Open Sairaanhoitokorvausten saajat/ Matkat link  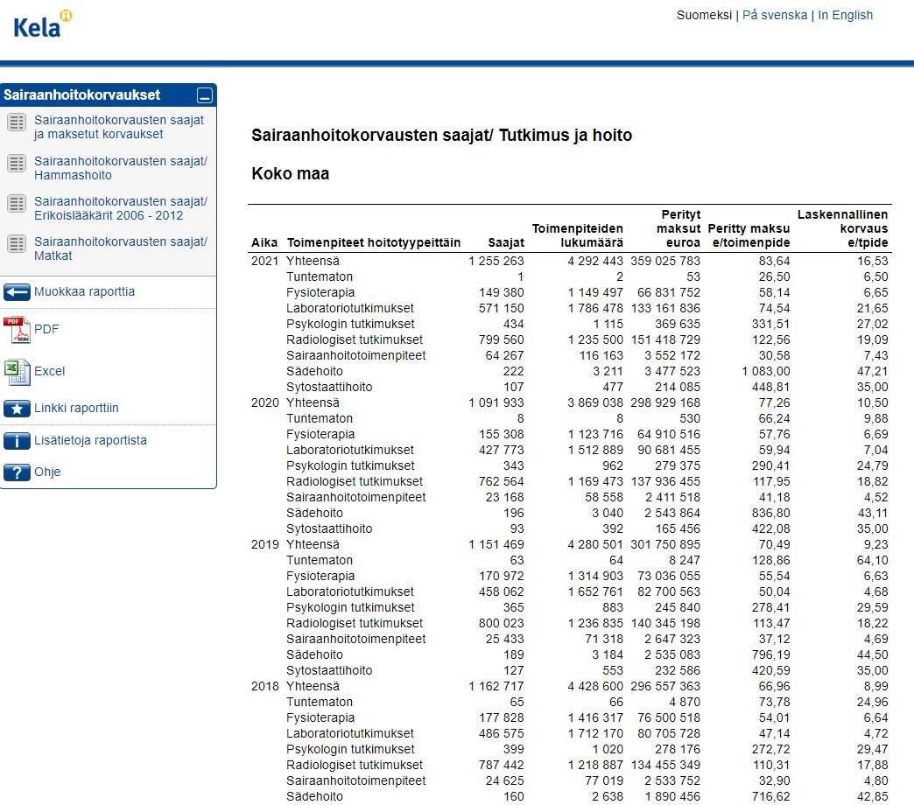pyautogui.click(x=121, y=248)
